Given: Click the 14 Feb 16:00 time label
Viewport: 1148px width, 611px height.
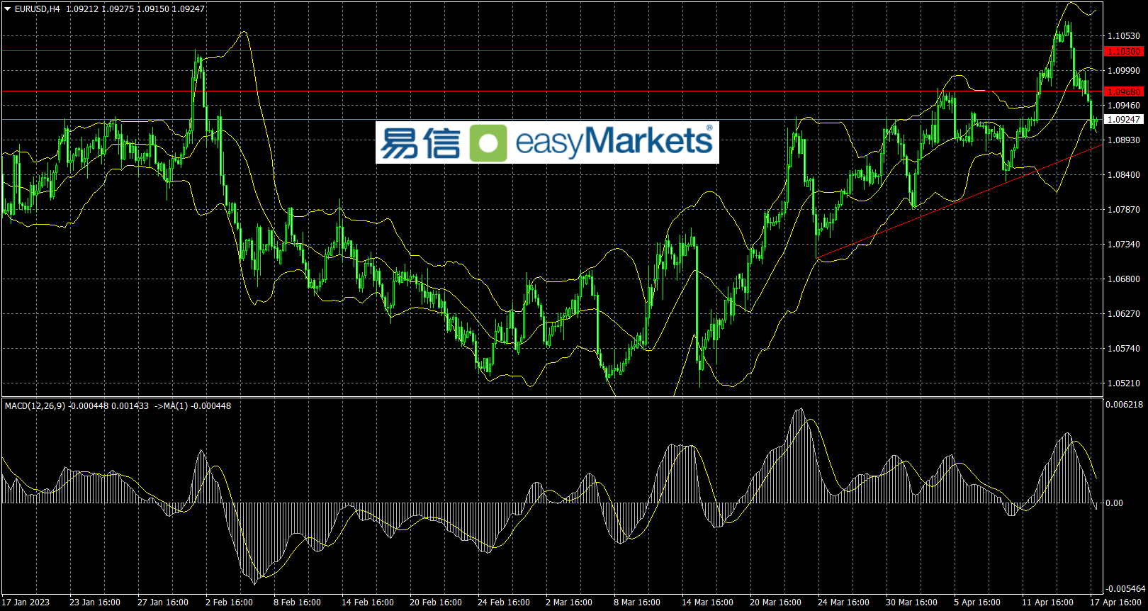Looking at the screenshot, I should click(x=368, y=602).
